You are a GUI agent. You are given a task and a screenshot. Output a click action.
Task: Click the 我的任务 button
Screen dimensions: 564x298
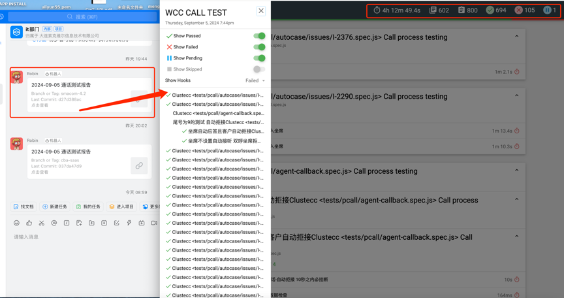coord(88,207)
